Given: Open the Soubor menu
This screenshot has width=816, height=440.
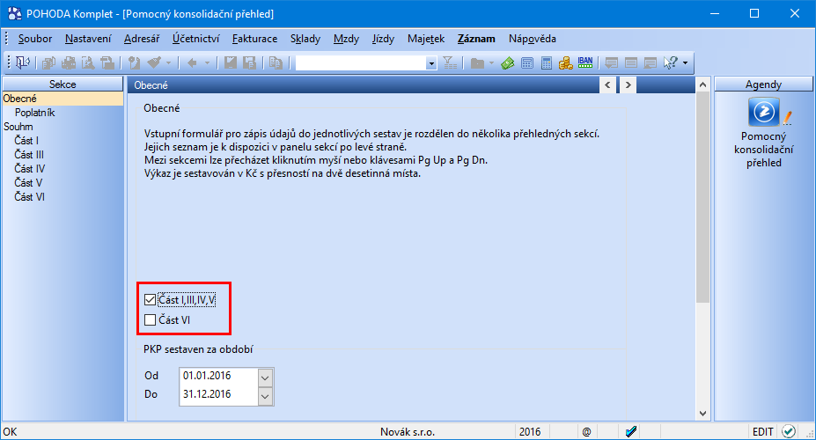Looking at the screenshot, I should click(x=35, y=39).
